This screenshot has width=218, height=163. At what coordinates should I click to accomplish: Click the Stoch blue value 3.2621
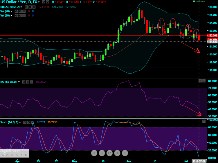click(41, 122)
